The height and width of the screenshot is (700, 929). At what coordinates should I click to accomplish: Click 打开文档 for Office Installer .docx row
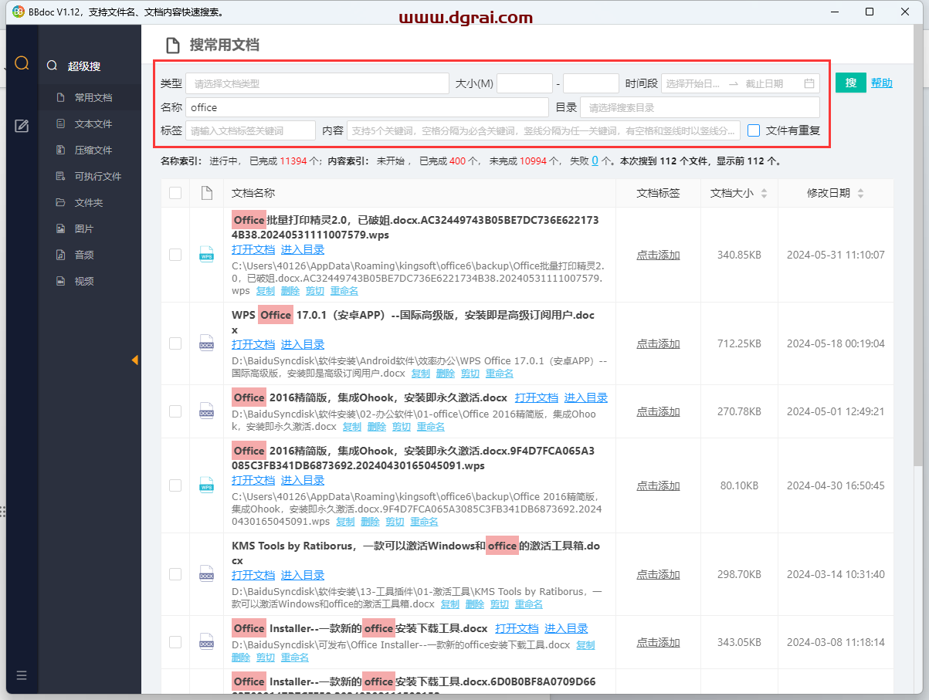coord(517,628)
